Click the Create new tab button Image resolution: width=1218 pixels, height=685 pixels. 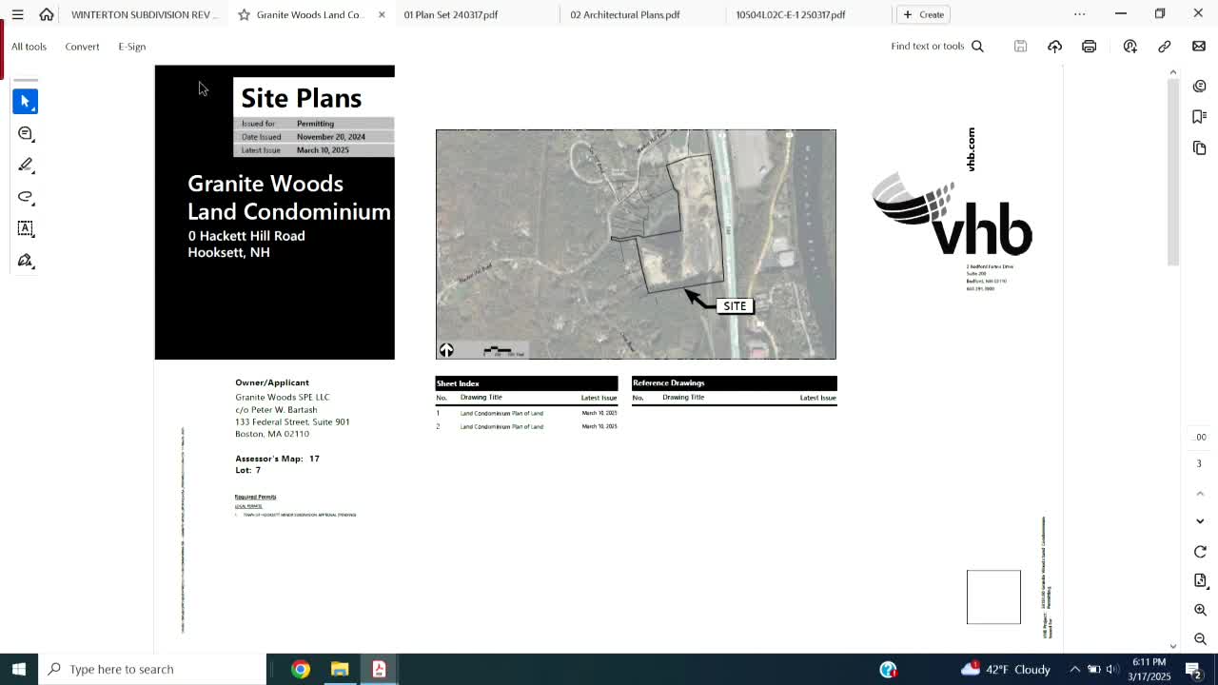coord(923,14)
